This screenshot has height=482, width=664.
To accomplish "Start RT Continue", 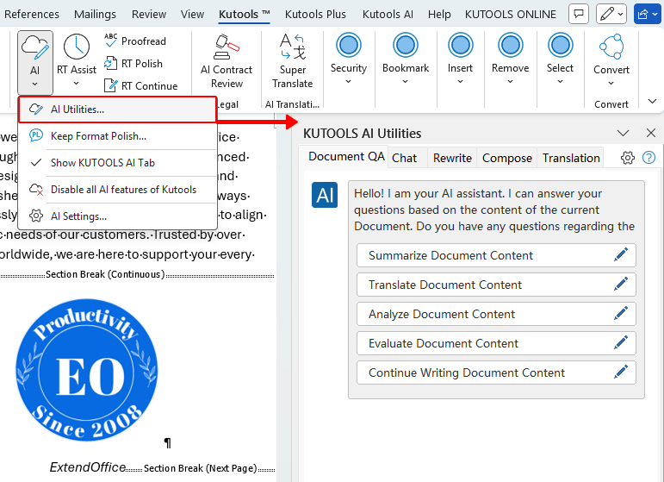I will tap(141, 86).
